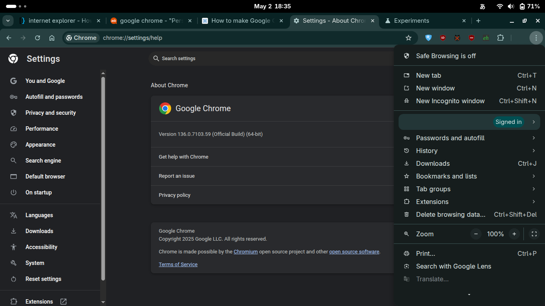This screenshot has height=306, width=545.
Task: Select New window menu item
Action: coord(469,88)
